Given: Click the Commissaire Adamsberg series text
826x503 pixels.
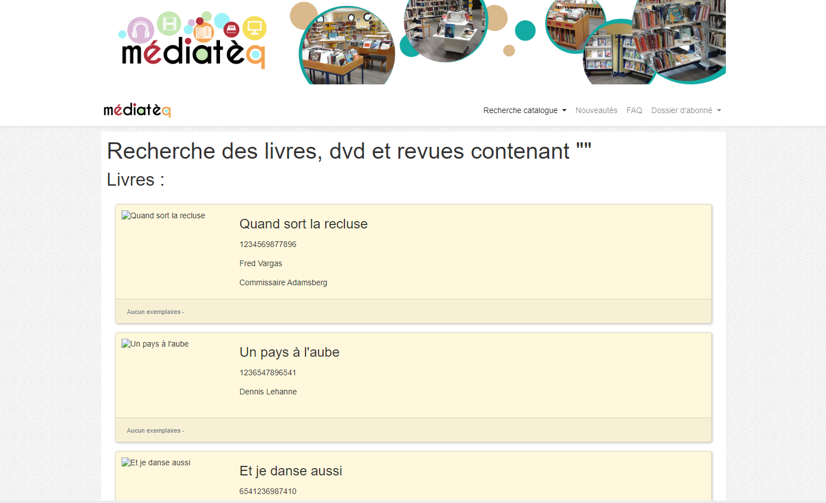Looking at the screenshot, I should (283, 282).
